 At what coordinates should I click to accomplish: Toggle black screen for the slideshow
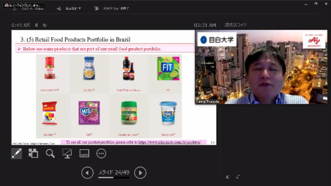pos(67,153)
